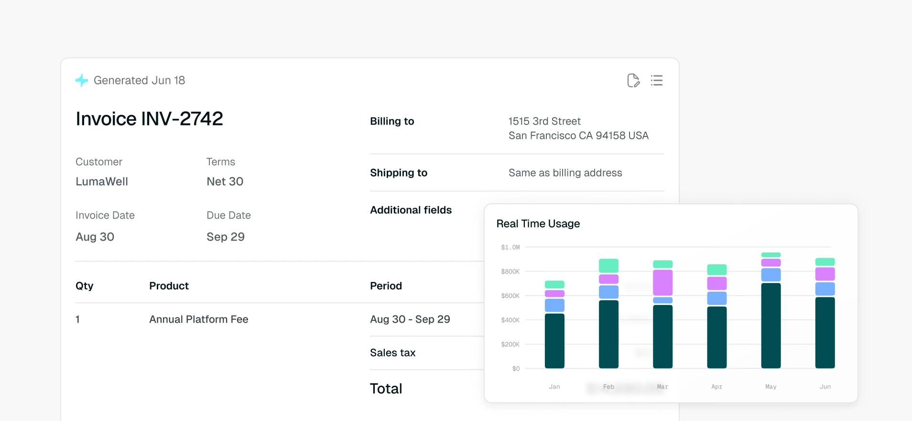Image resolution: width=912 pixels, height=421 pixels.
Task: Select the Net 30 terms value
Action: click(x=225, y=181)
